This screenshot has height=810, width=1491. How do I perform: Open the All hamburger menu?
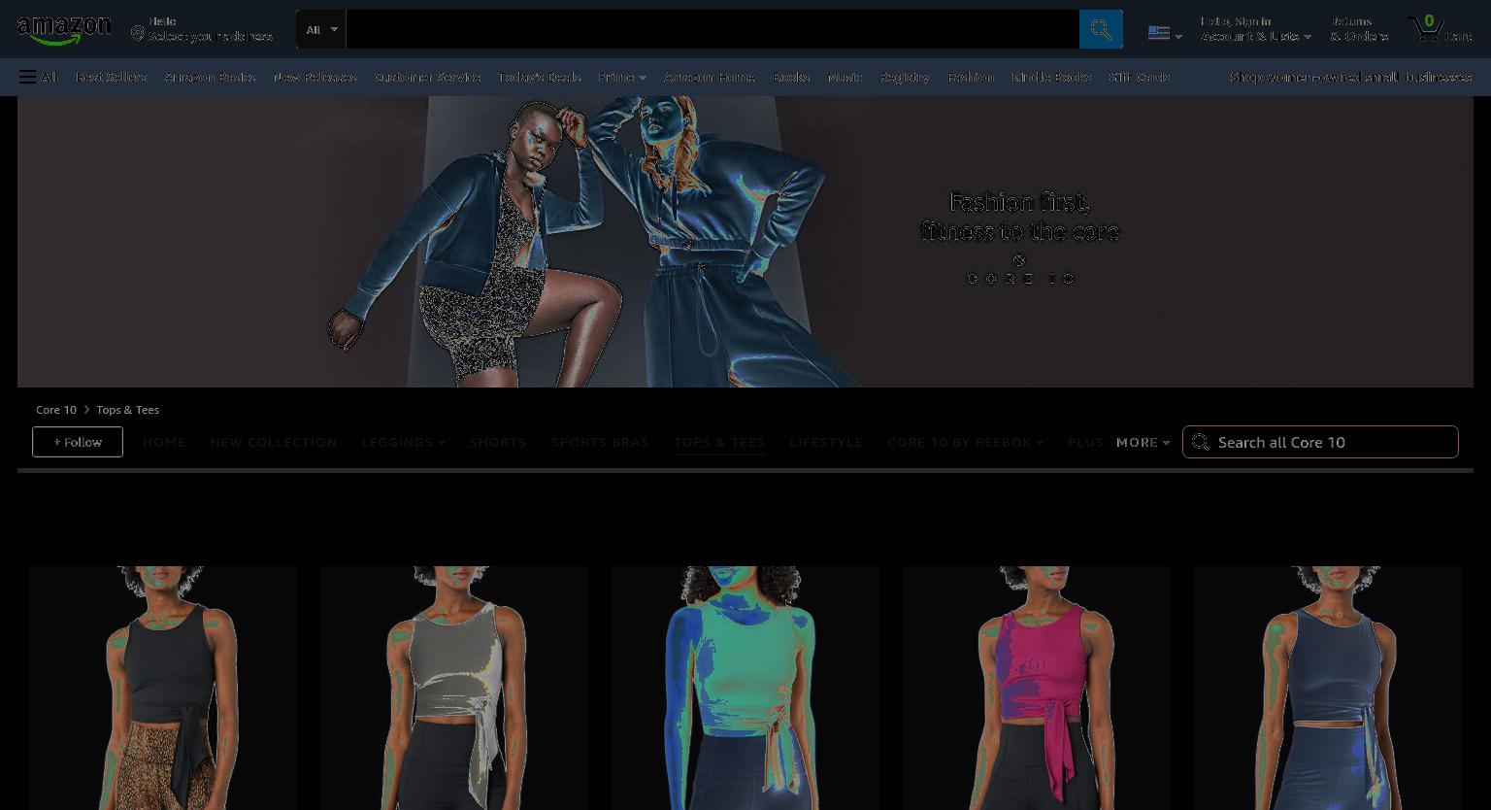[38, 77]
